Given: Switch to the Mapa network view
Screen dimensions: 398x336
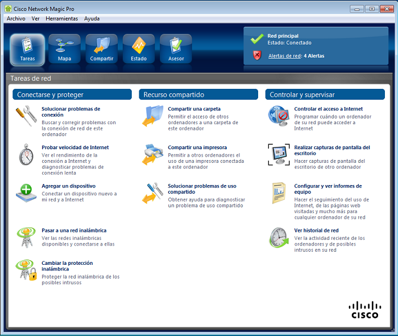Looking at the screenshot, I should point(64,49).
